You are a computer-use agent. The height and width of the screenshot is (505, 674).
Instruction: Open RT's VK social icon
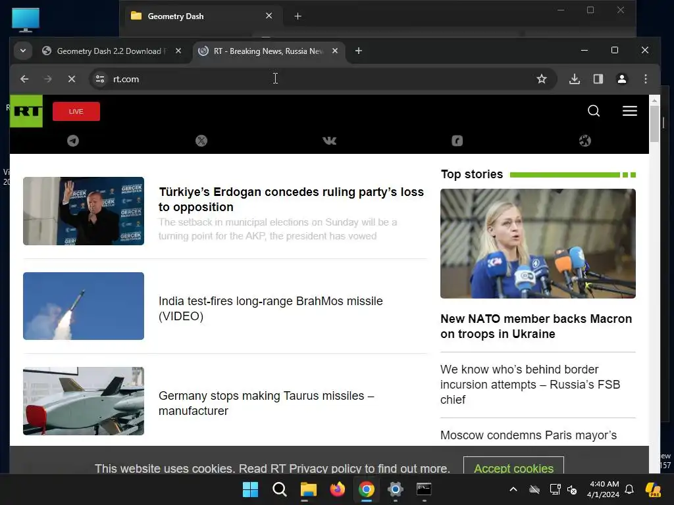coord(329,141)
